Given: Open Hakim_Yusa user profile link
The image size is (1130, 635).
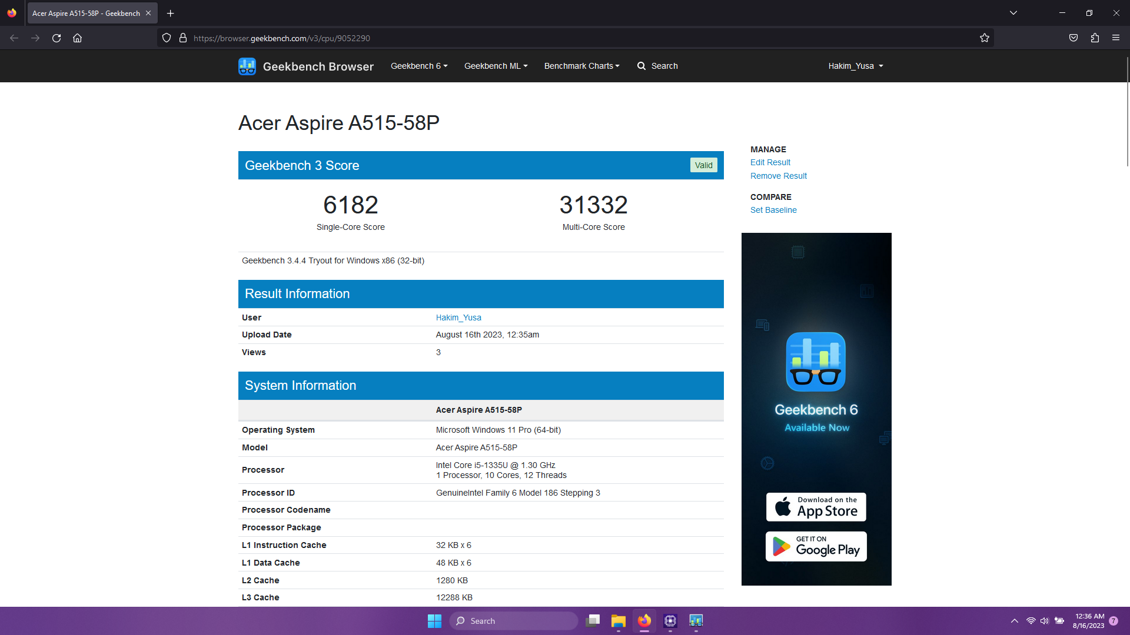Looking at the screenshot, I should (x=458, y=317).
